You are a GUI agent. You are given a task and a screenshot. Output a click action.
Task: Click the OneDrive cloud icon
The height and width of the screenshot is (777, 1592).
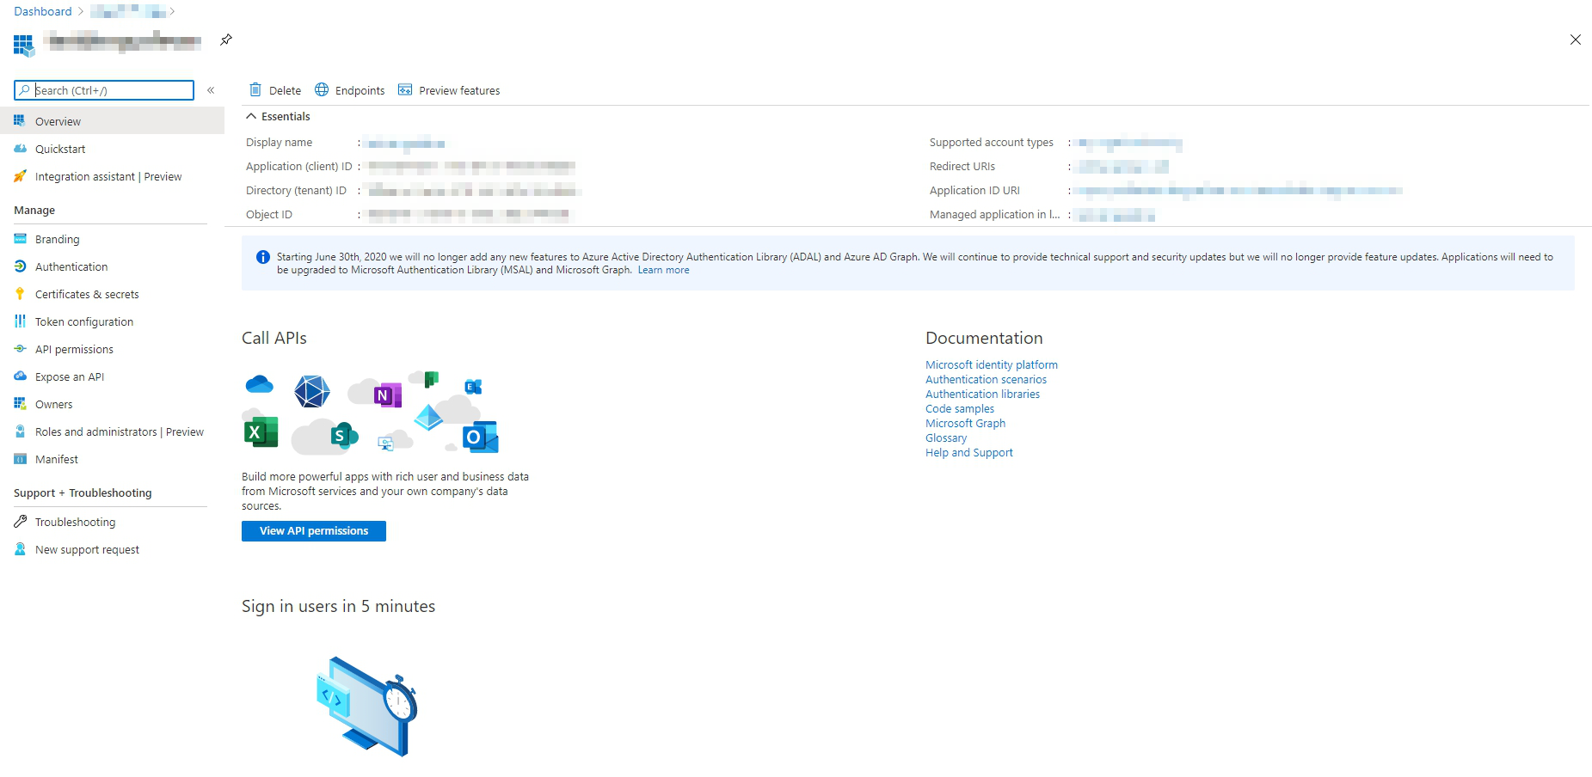tap(259, 384)
